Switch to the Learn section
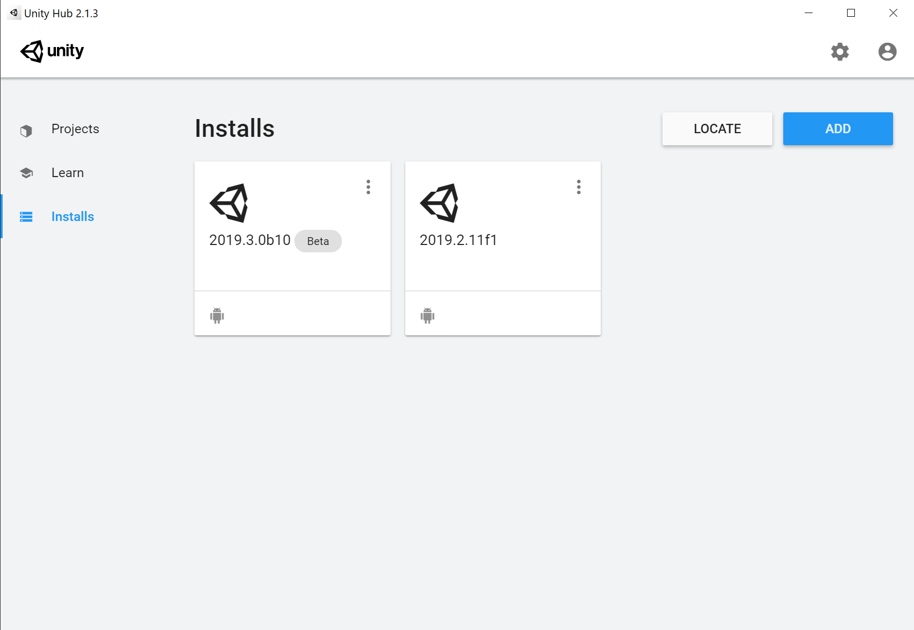The width and height of the screenshot is (914, 630). [x=67, y=173]
